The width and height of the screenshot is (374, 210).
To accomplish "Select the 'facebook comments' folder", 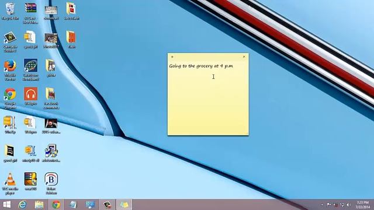I will point(51,99).
